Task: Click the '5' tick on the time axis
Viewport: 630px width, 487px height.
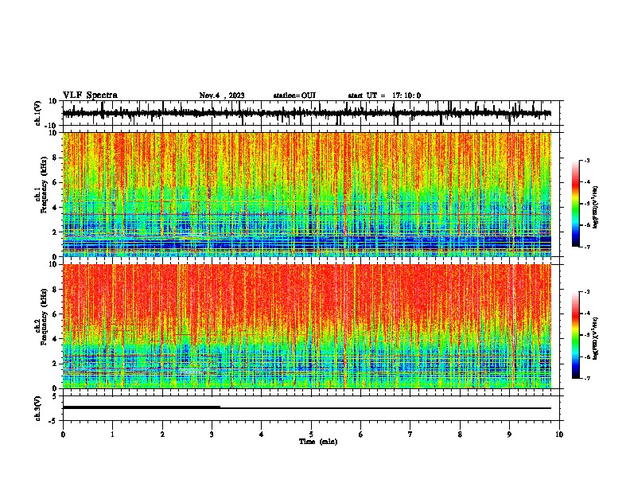Action: [311, 434]
